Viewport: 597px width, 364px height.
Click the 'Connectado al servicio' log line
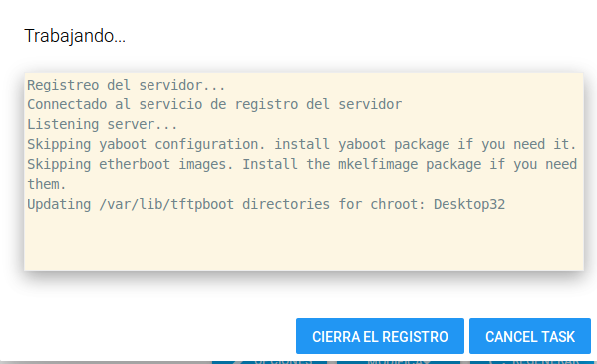(214, 104)
